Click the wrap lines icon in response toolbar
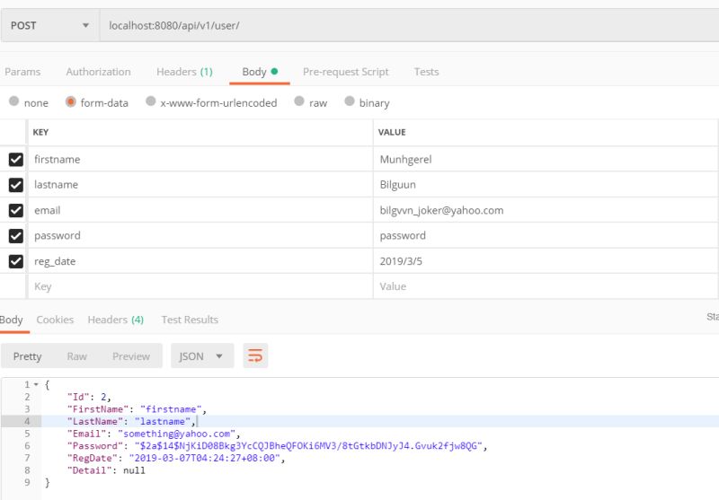 (255, 355)
